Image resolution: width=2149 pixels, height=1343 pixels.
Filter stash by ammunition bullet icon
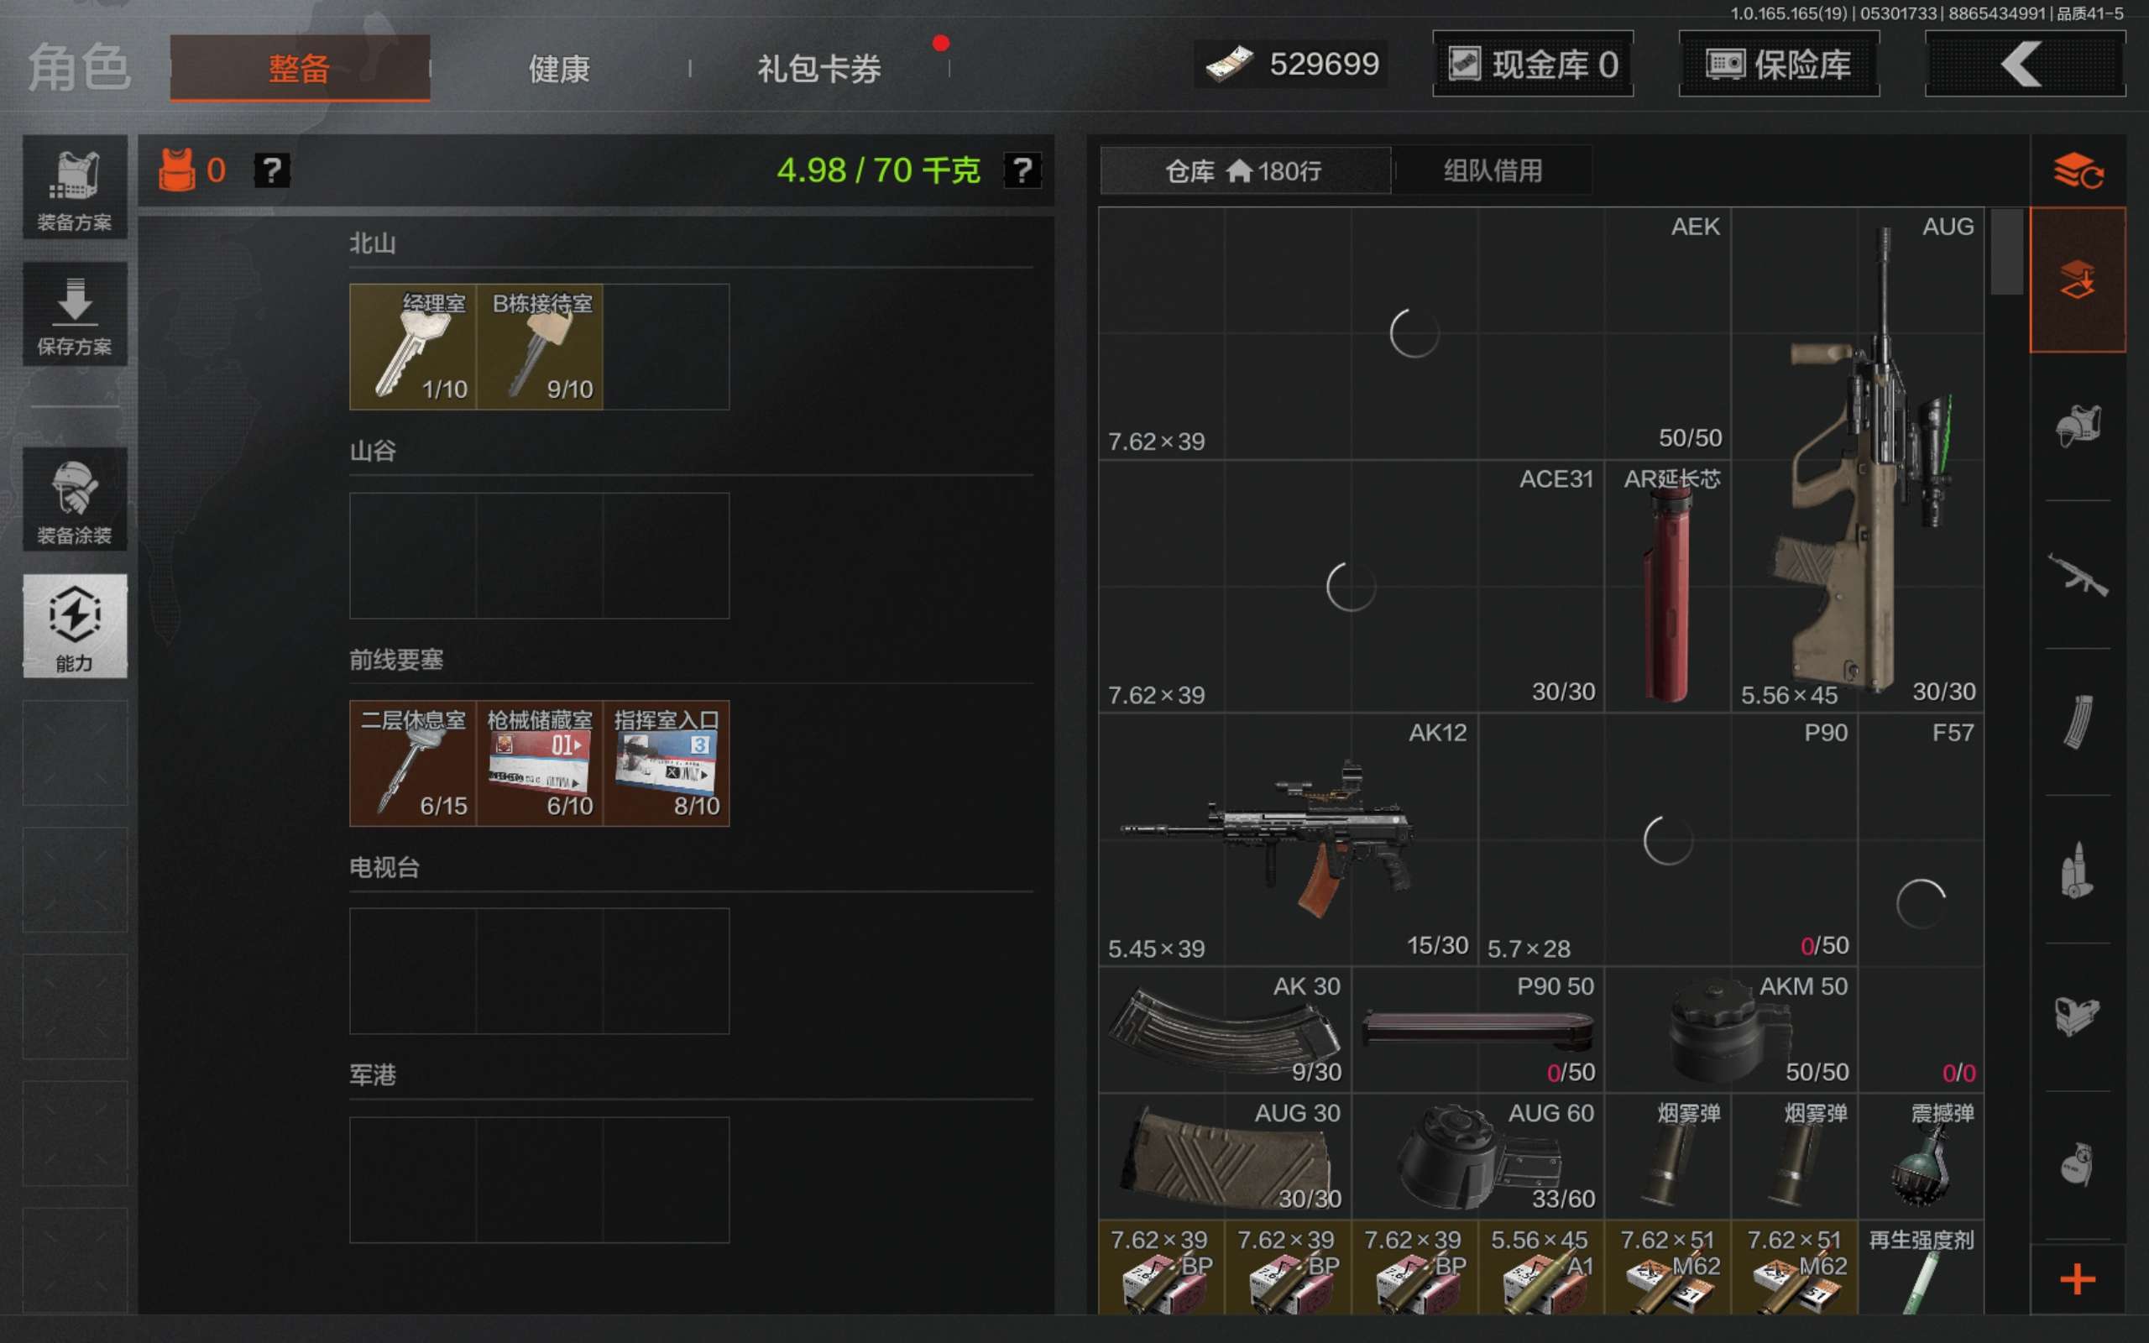(2078, 870)
